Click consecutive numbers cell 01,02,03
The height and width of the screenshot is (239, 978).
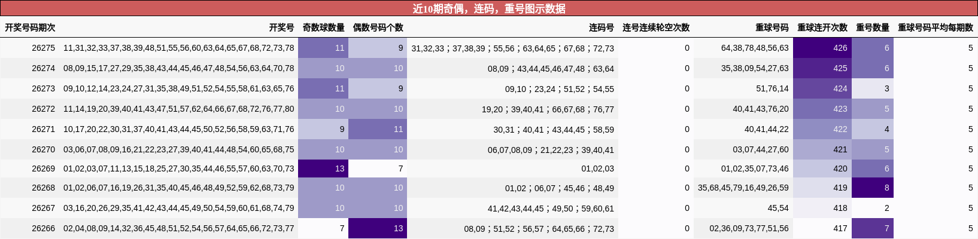[x=512, y=168]
